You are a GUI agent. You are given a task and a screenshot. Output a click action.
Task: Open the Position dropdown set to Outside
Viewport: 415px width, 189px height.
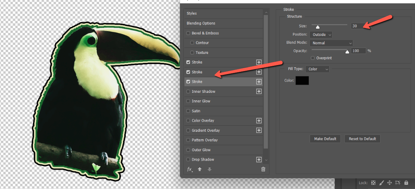point(321,35)
